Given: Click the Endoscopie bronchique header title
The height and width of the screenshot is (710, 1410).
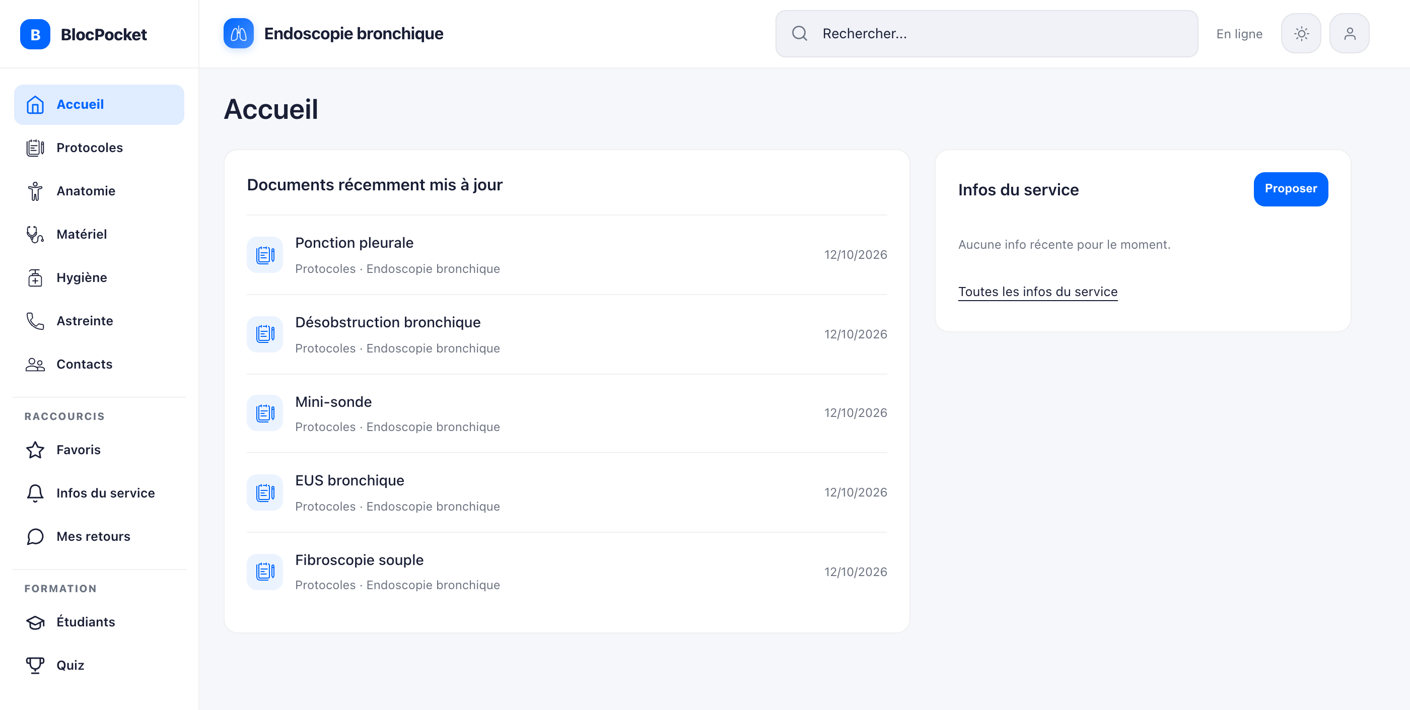Looking at the screenshot, I should coord(354,33).
